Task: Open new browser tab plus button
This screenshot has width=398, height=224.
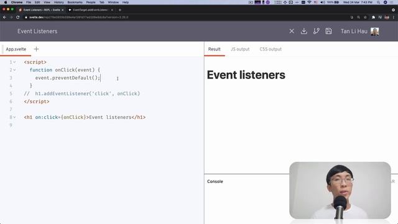Action: click(x=120, y=10)
